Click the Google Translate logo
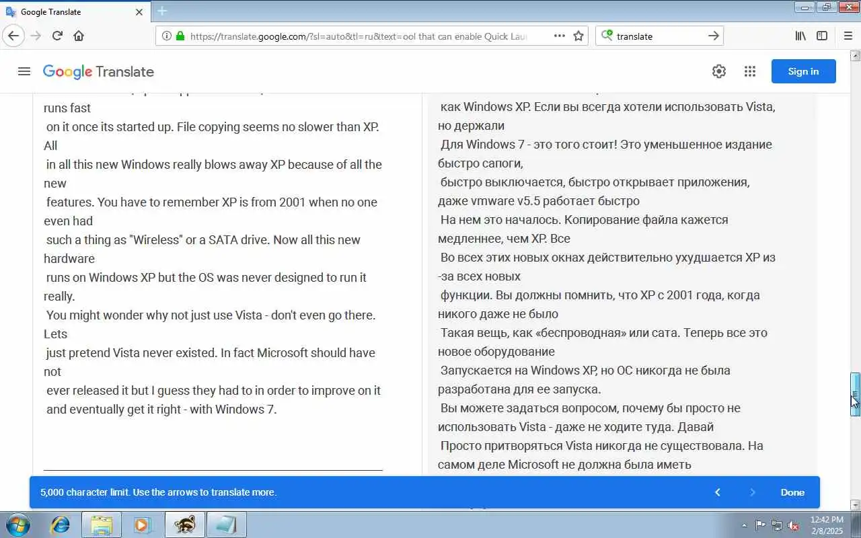The image size is (861, 538). [98, 71]
